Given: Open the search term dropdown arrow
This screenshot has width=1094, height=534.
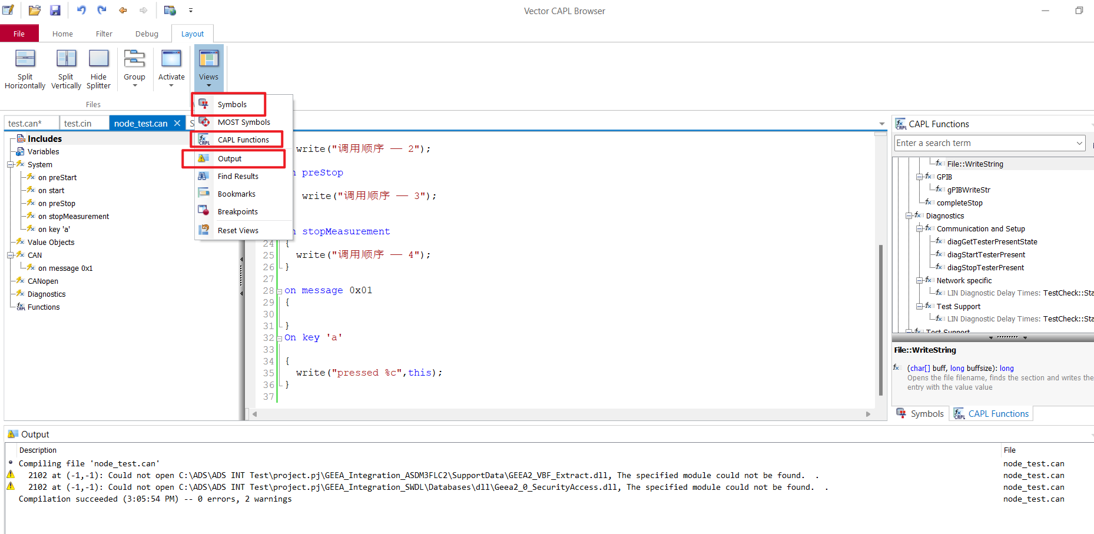Looking at the screenshot, I should pyautogui.click(x=1080, y=143).
